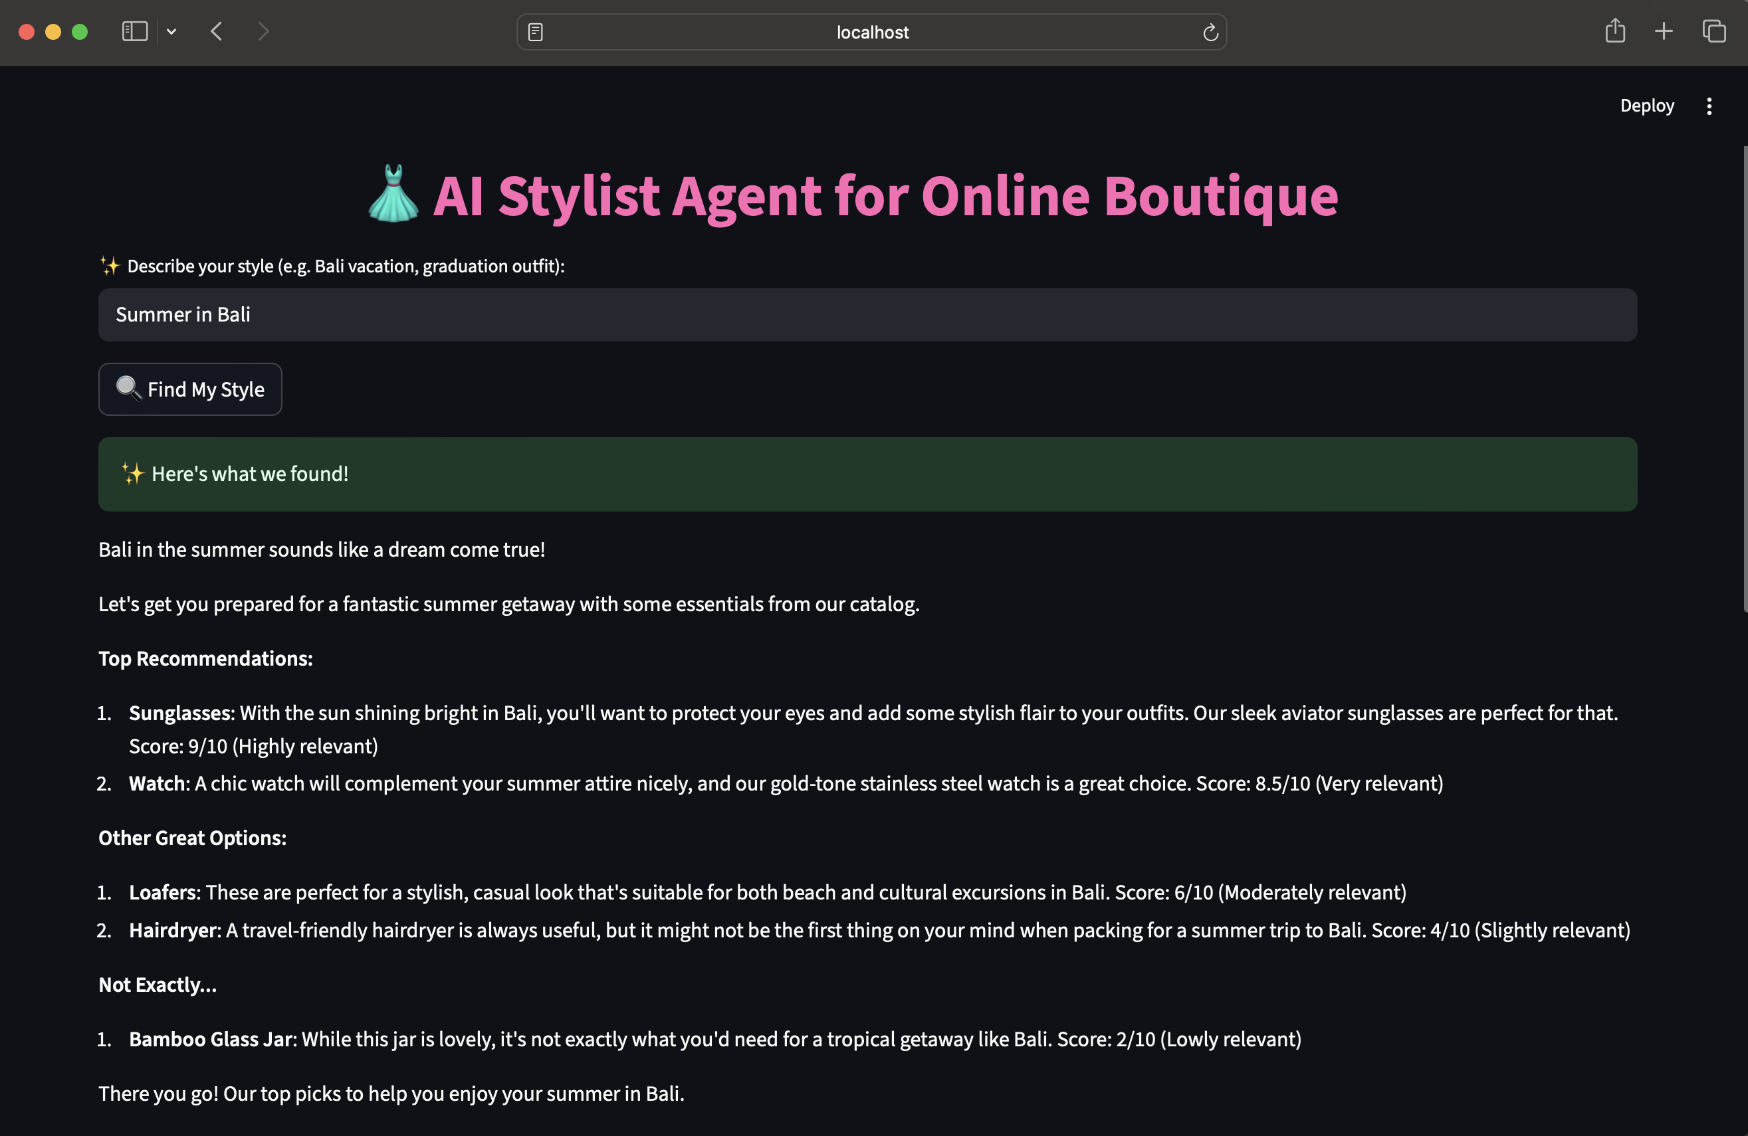1748x1136 pixels.
Task: Click the green fullscreen window button
Action: (x=80, y=32)
